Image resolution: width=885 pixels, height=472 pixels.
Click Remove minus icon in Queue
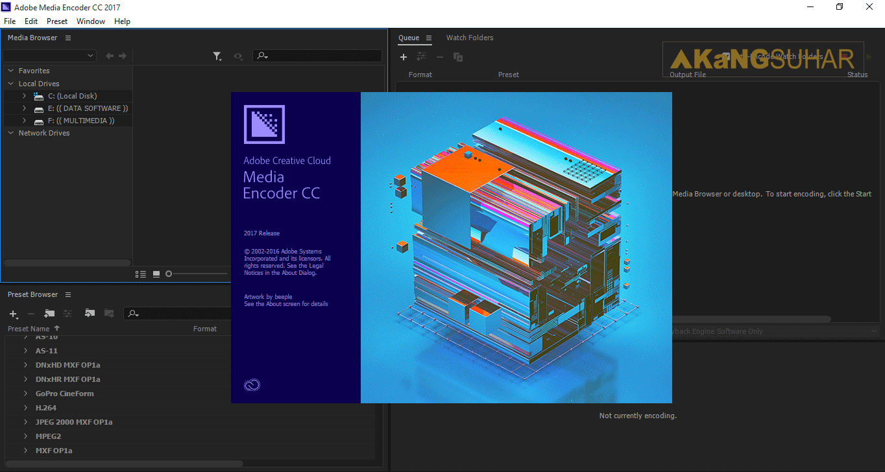coord(440,57)
